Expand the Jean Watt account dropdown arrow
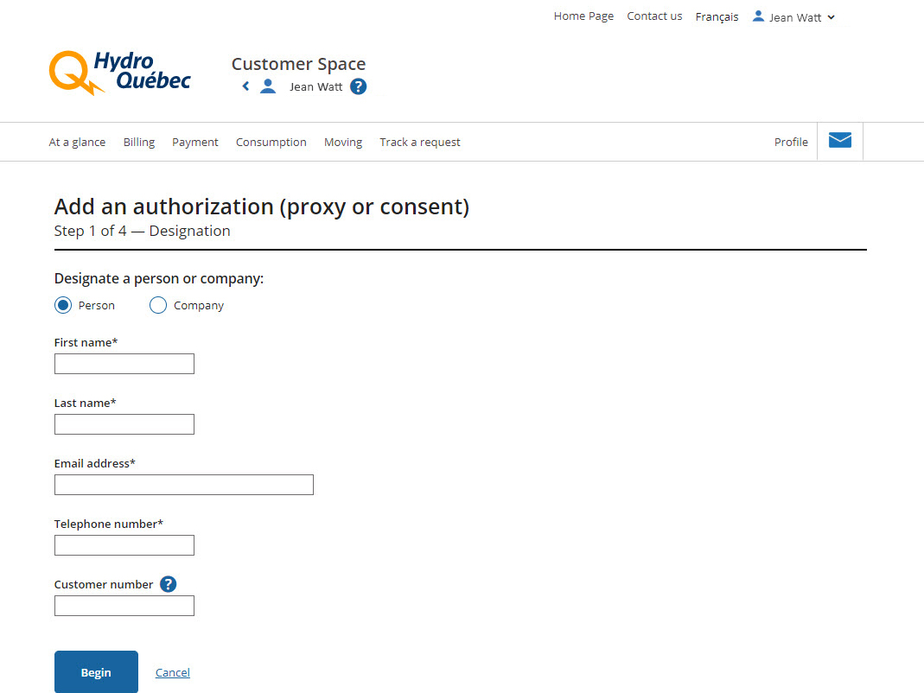Image resolution: width=924 pixels, height=693 pixels. [831, 17]
